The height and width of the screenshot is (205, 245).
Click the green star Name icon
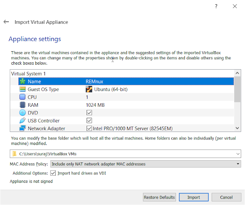(22, 81)
